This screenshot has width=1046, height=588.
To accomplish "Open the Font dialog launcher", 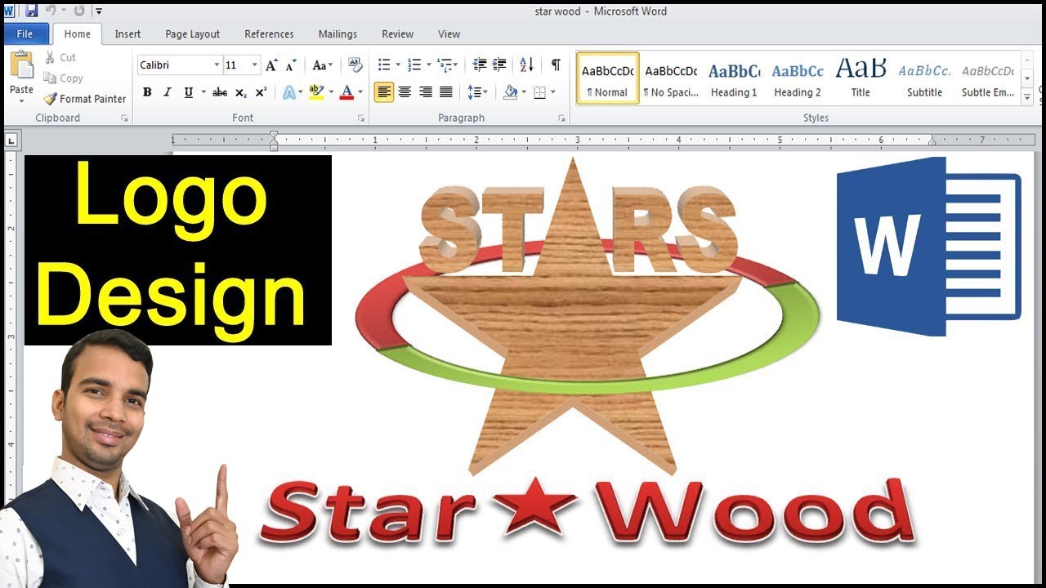I will click(361, 118).
